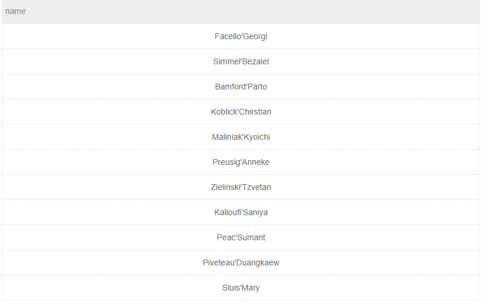Select the Sluis'Mary row

click(241, 288)
